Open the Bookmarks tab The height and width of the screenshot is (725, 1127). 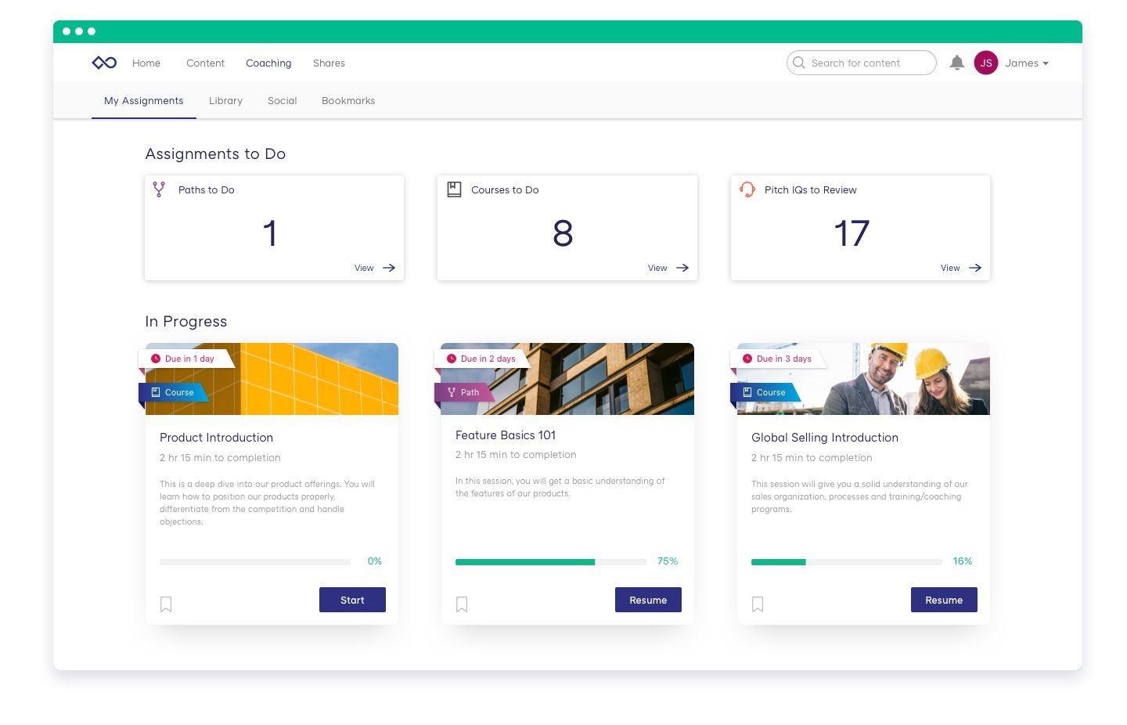pos(348,101)
